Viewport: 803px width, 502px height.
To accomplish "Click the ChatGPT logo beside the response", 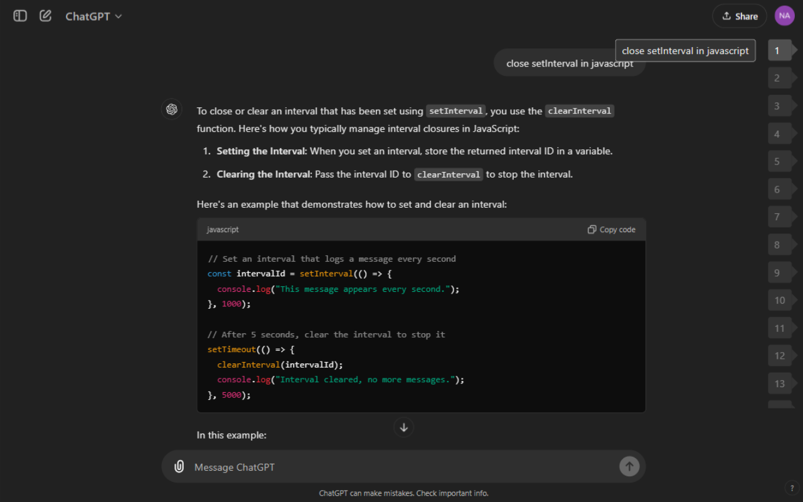I will [172, 109].
